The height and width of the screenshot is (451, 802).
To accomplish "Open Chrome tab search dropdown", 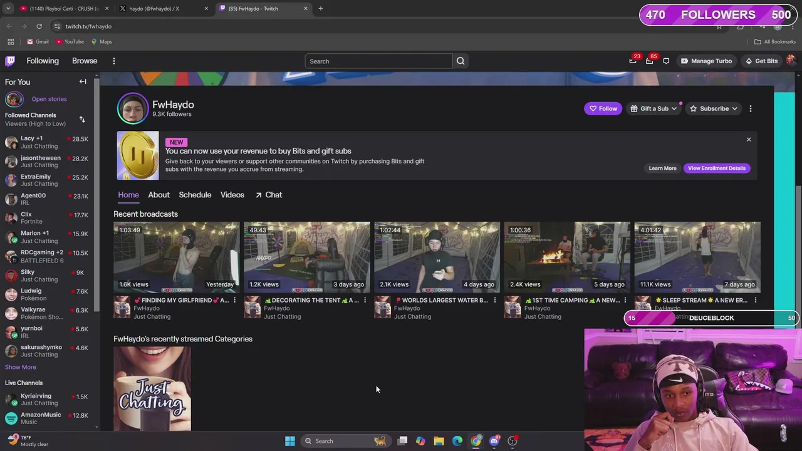I will [x=8, y=8].
